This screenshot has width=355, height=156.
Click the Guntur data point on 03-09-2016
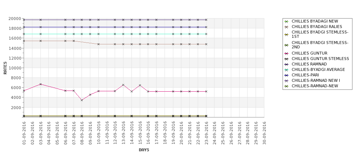click(40, 84)
